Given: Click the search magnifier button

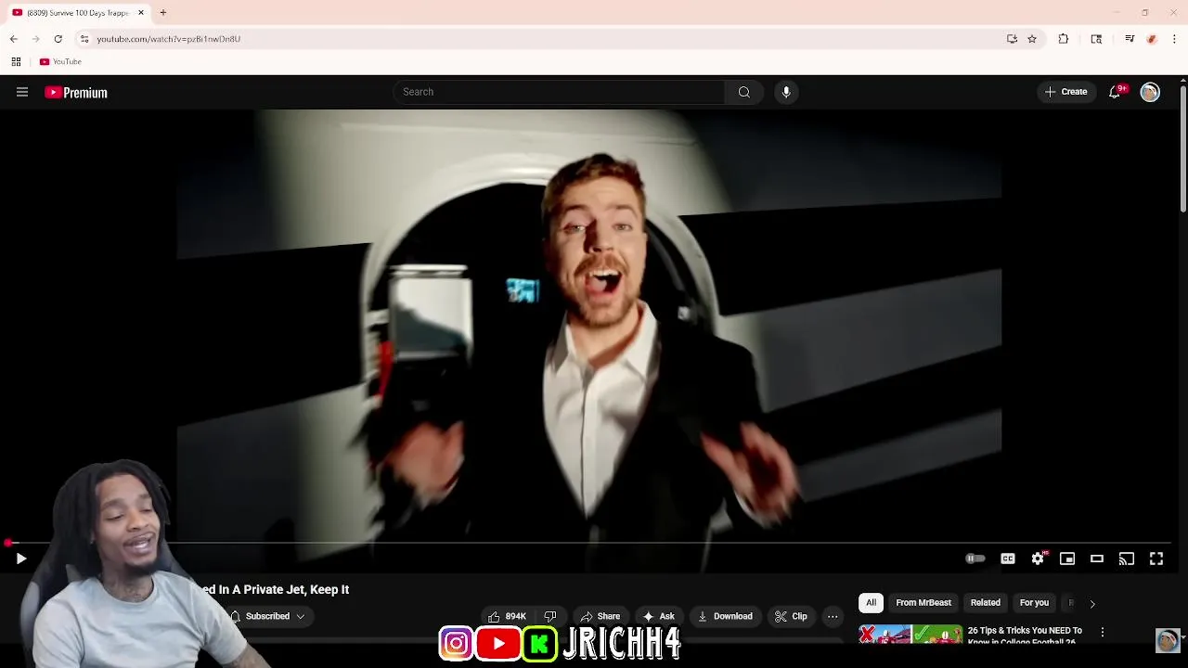Looking at the screenshot, I should [744, 92].
